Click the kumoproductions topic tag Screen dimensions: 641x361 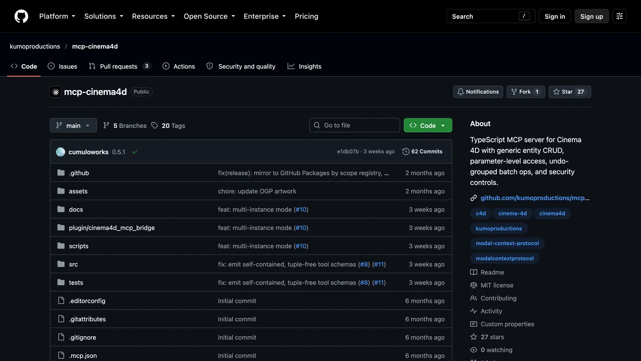pyautogui.click(x=499, y=229)
